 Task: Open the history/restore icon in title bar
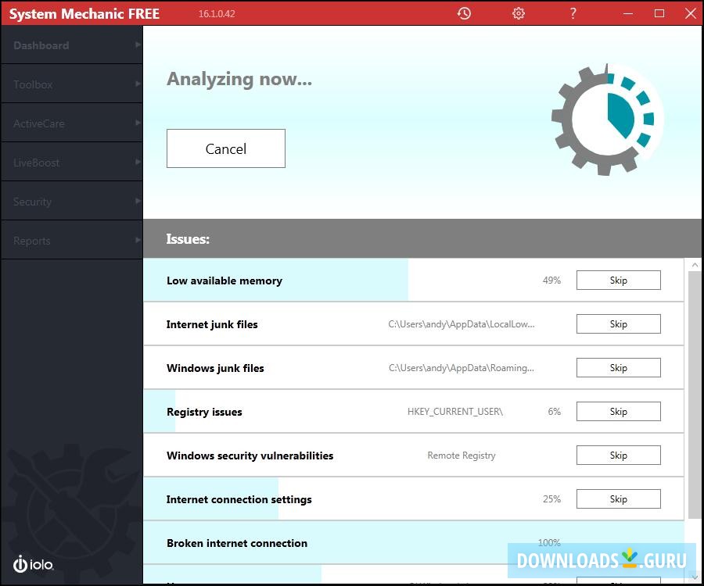coord(464,13)
